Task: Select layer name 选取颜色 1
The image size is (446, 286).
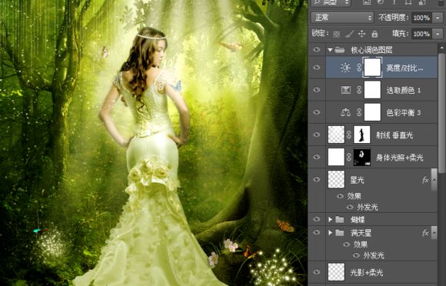Action: point(404,91)
